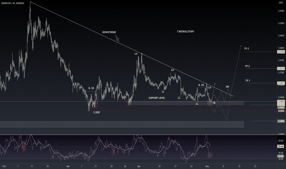Click the Mar date on time axis
This screenshot has height=169, width=286.
point(68,166)
